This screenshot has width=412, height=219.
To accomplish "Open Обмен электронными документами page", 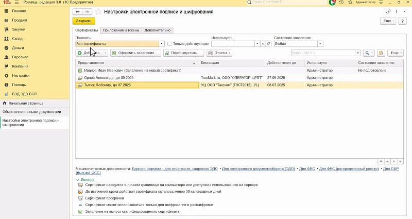I will (32, 112).
